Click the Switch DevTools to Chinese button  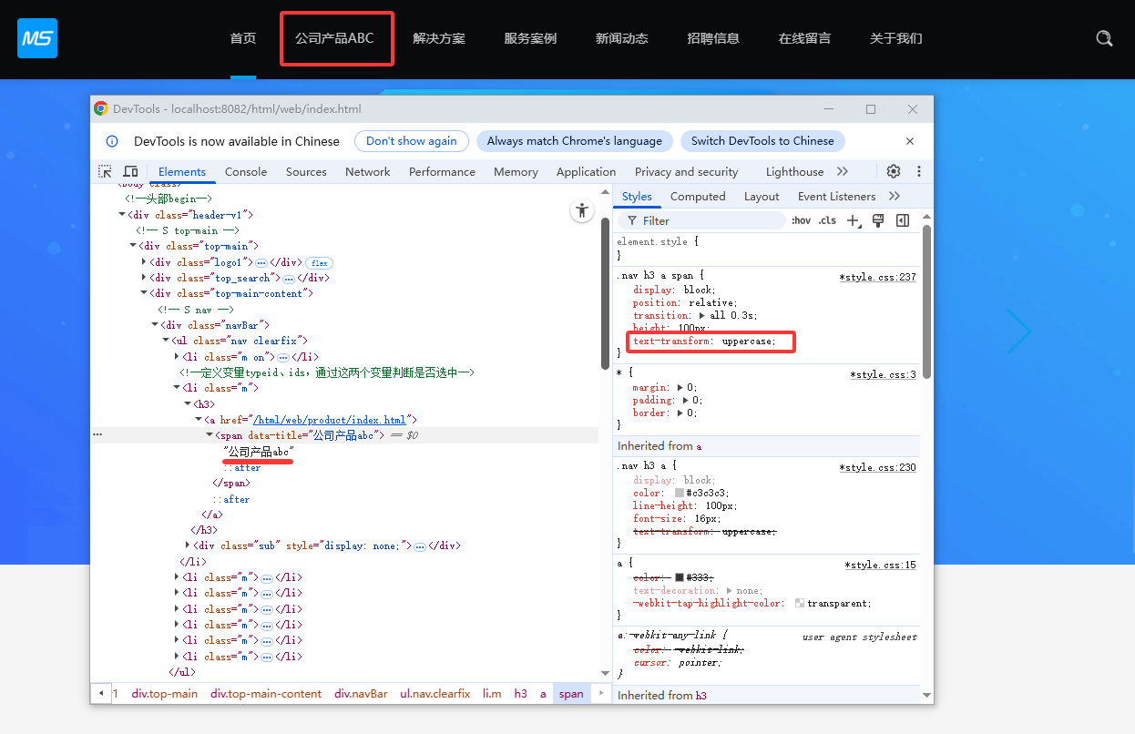[x=762, y=141]
